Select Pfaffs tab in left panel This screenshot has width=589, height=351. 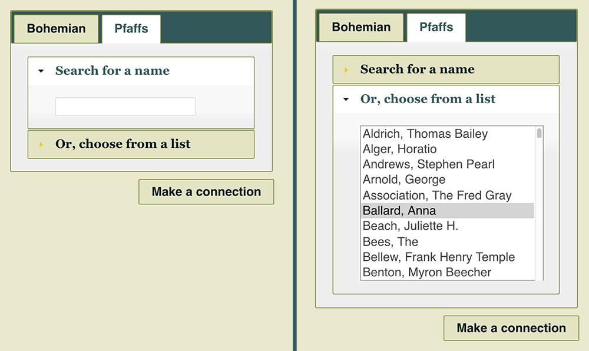click(x=131, y=29)
